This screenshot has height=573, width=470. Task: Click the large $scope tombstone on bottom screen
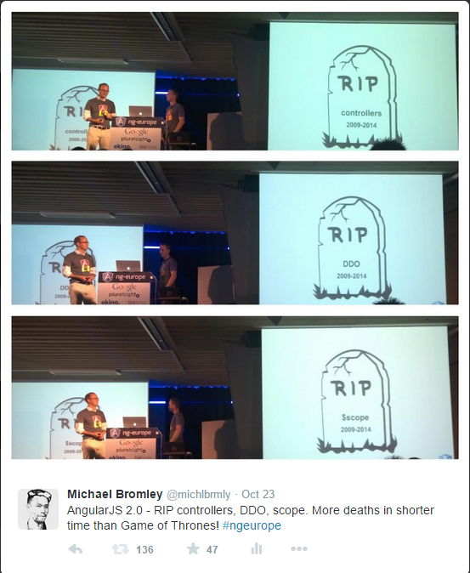(356, 401)
